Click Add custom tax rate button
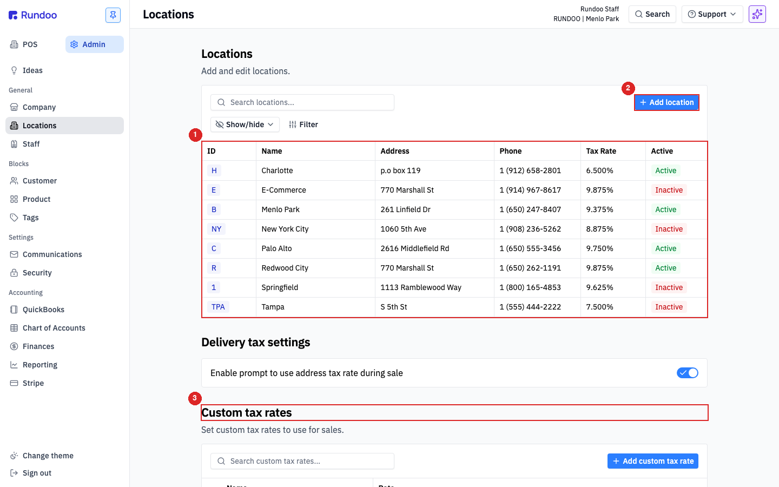The image size is (779, 487). [653, 461]
